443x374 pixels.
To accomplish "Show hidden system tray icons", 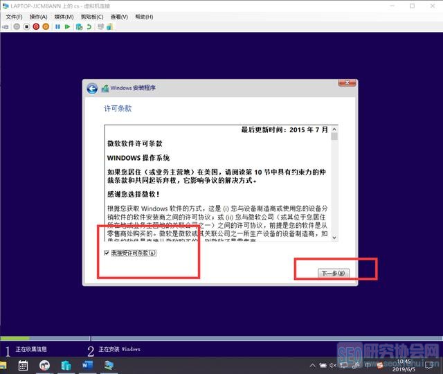I will (x=312, y=365).
